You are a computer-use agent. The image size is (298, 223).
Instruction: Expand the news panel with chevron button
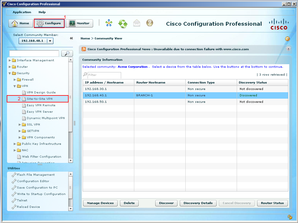point(288,49)
